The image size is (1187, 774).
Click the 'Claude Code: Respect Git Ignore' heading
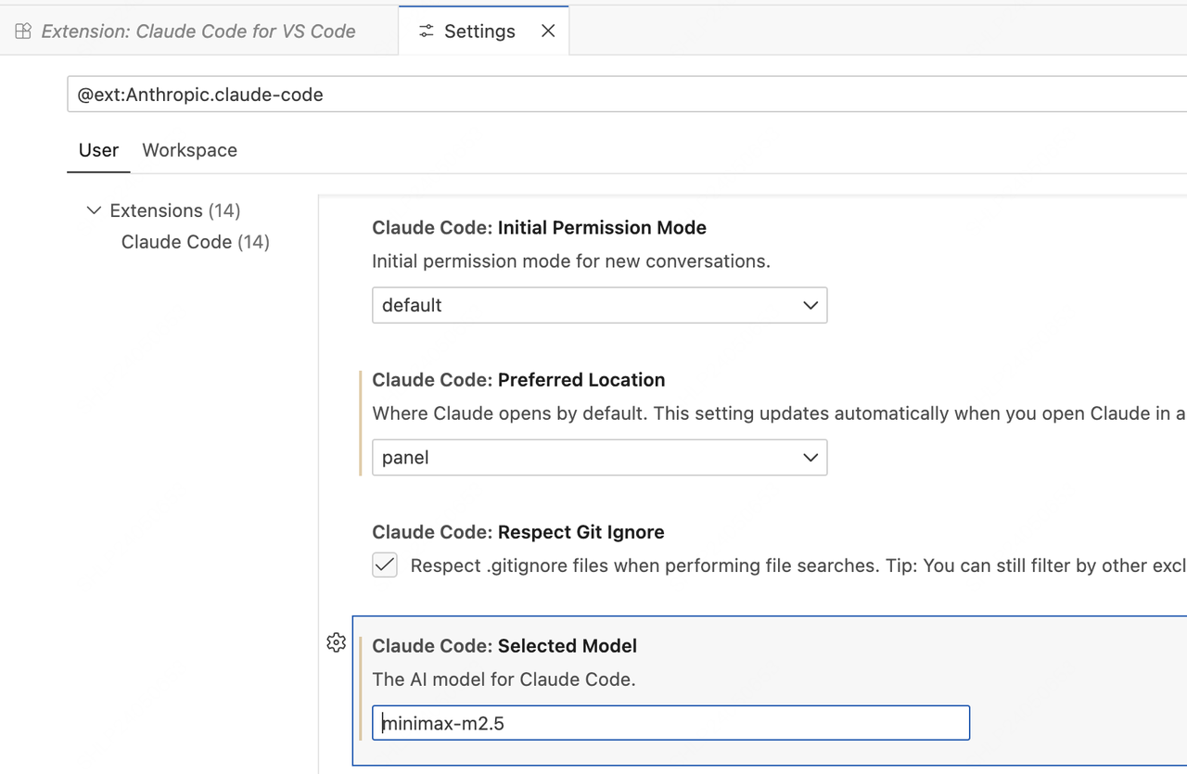[x=517, y=532]
